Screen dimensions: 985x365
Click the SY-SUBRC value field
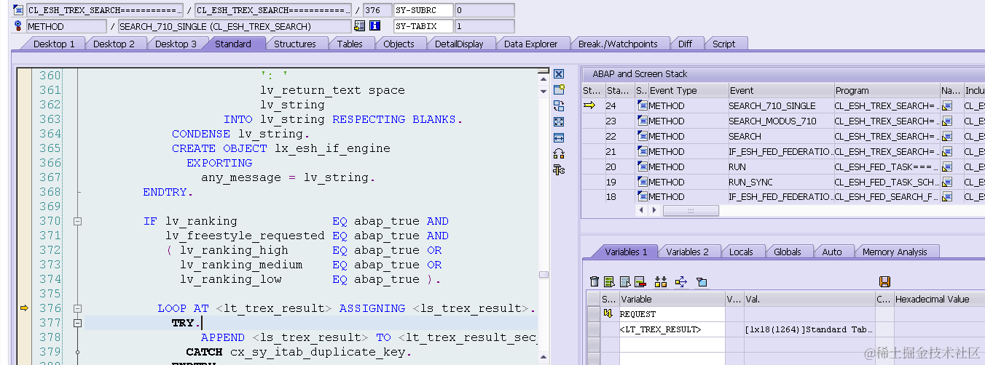pos(484,10)
